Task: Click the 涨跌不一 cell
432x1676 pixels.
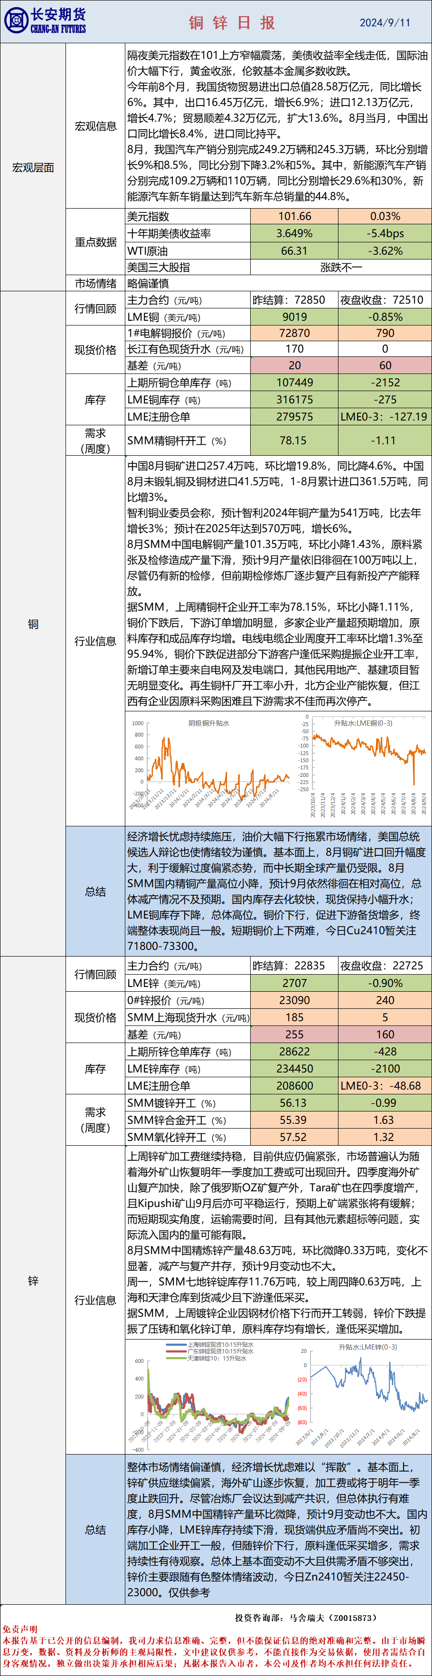Action: point(341,267)
